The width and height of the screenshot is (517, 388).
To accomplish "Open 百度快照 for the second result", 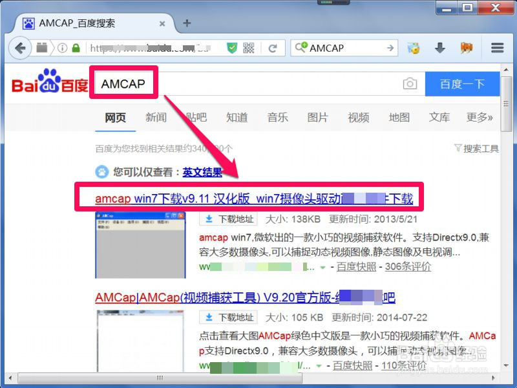I will tap(352, 365).
